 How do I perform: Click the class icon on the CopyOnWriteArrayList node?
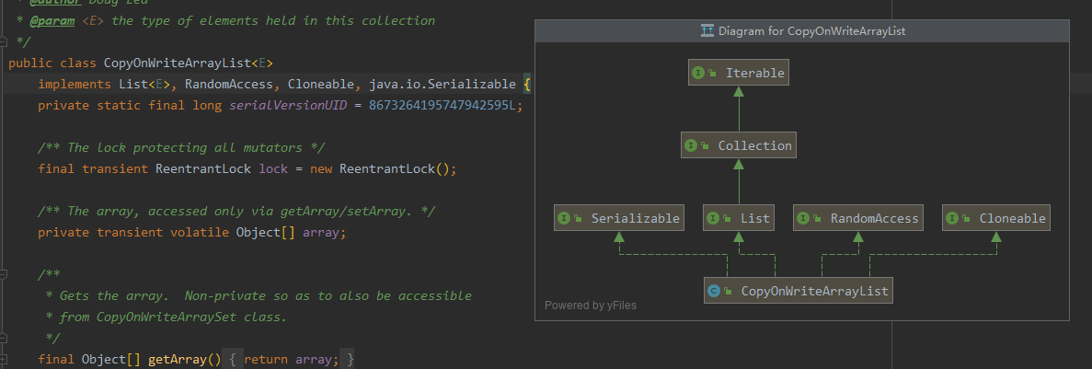pos(714,291)
